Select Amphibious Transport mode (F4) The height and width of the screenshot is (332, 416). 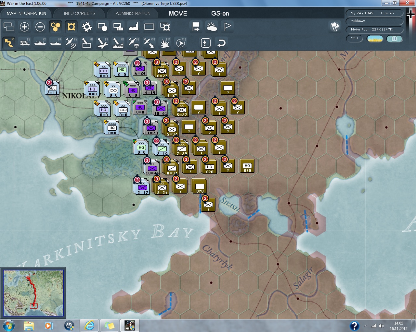pos(56,43)
